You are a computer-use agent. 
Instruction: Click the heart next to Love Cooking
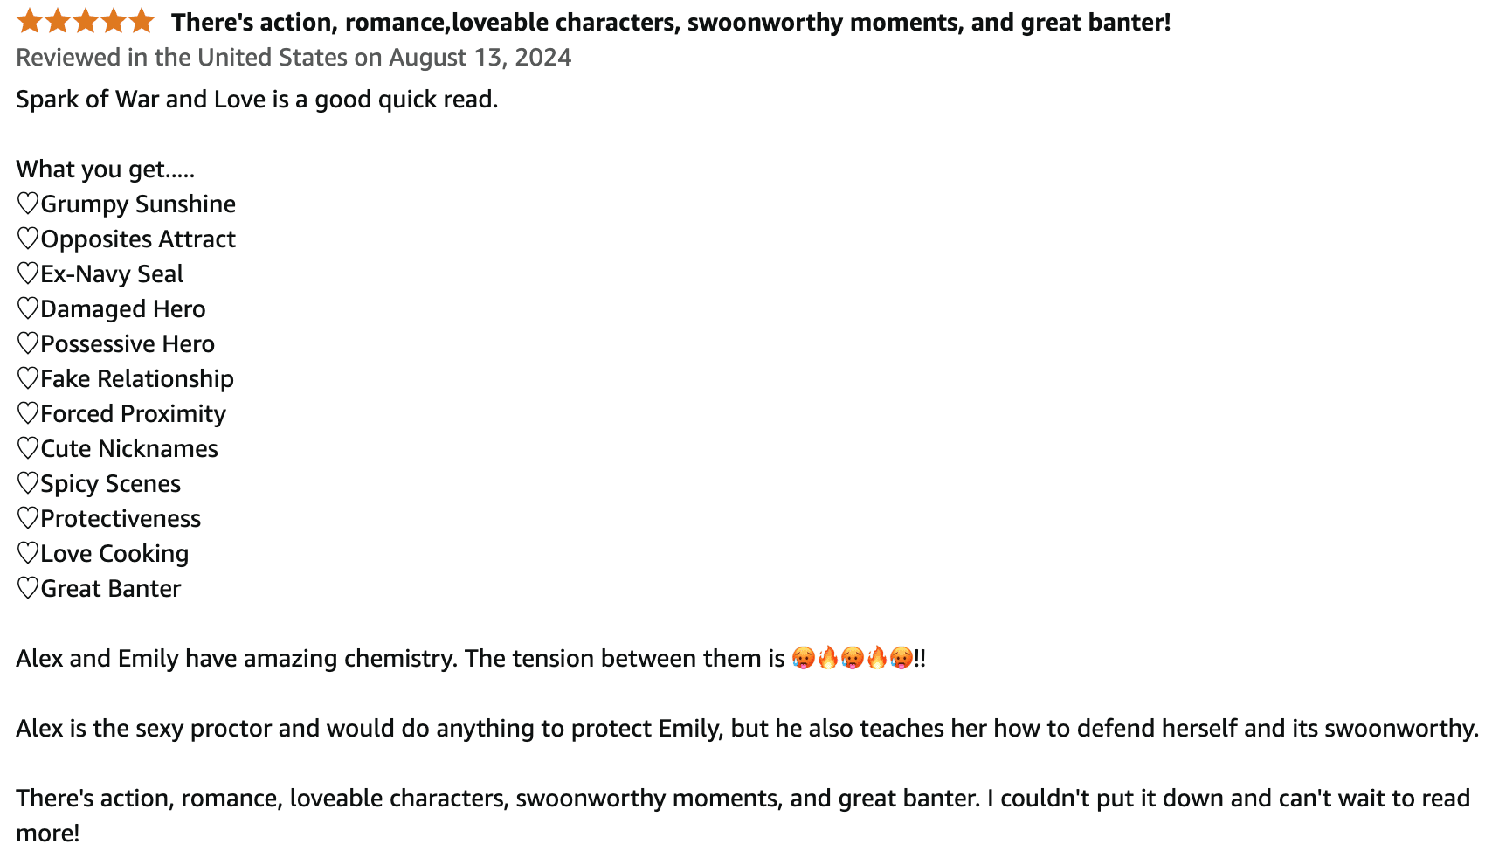pos(28,553)
